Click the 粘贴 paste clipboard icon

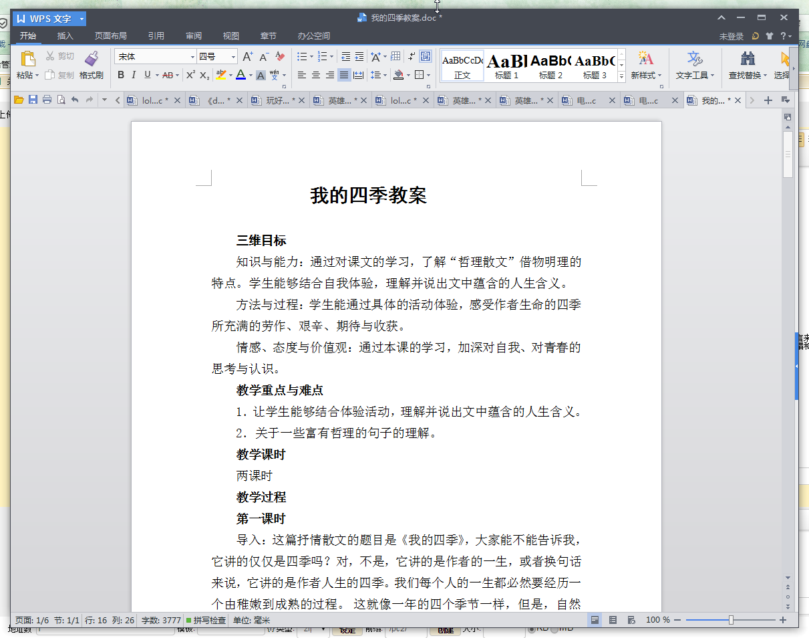[x=27, y=59]
